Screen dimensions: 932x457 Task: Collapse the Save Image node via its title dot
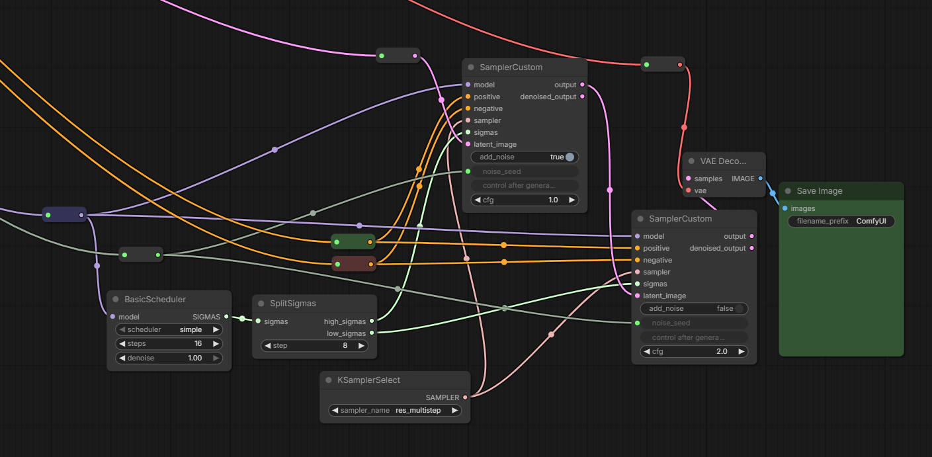[788, 191]
